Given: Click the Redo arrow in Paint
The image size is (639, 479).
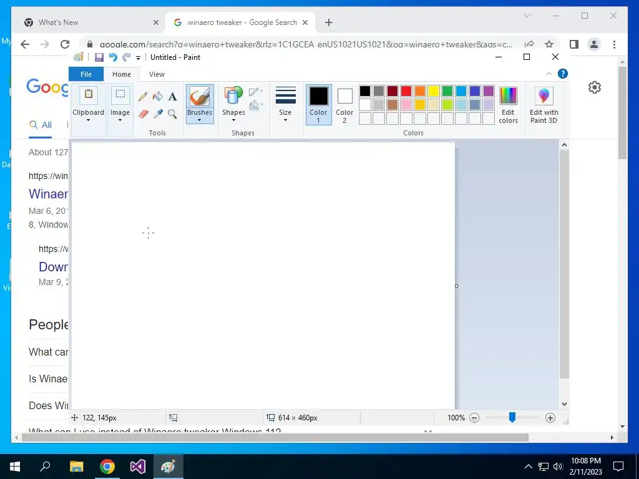Looking at the screenshot, I should tap(127, 57).
